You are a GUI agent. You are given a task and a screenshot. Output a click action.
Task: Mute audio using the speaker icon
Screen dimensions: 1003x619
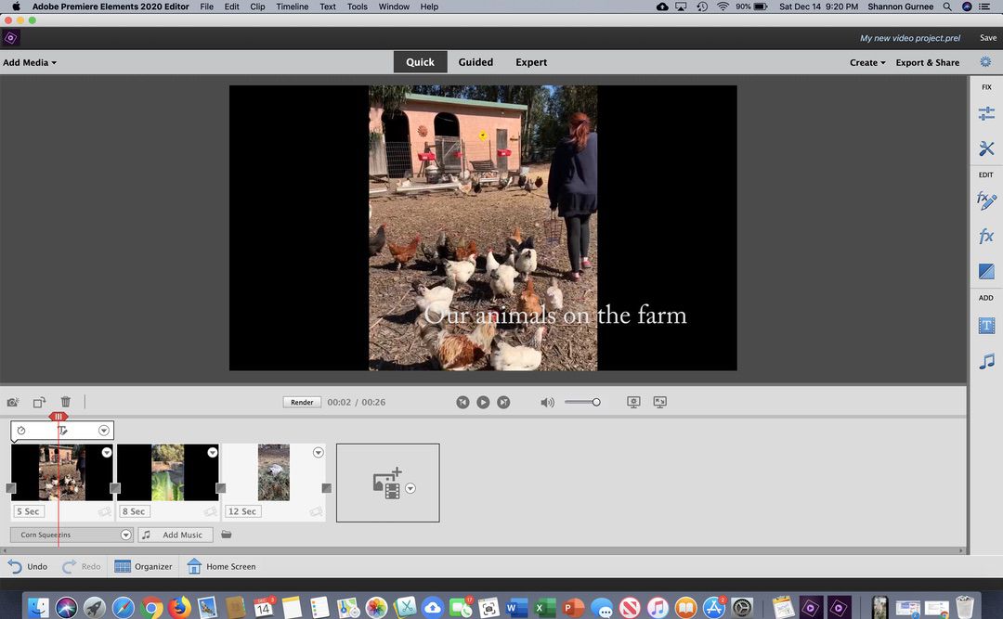(x=547, y=403)
